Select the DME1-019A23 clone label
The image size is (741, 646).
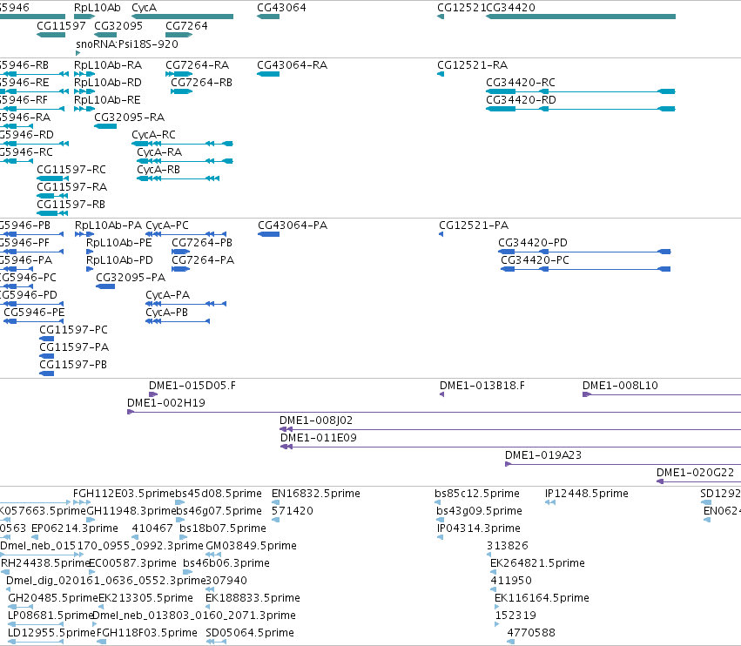(543, 455)
